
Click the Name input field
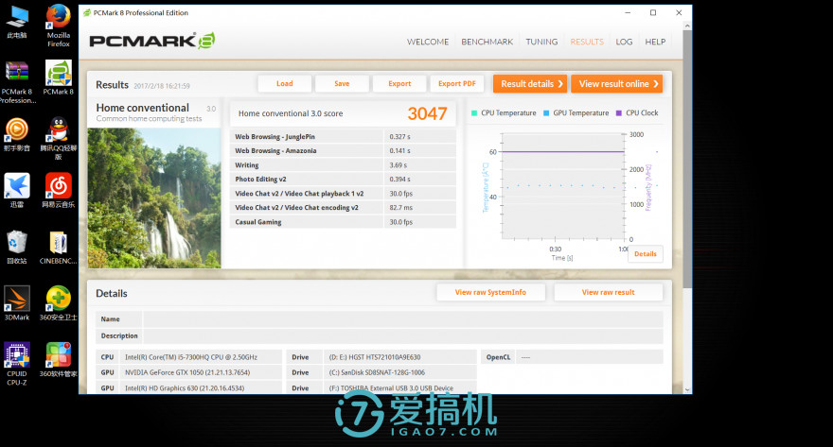[x=403, y=319]
